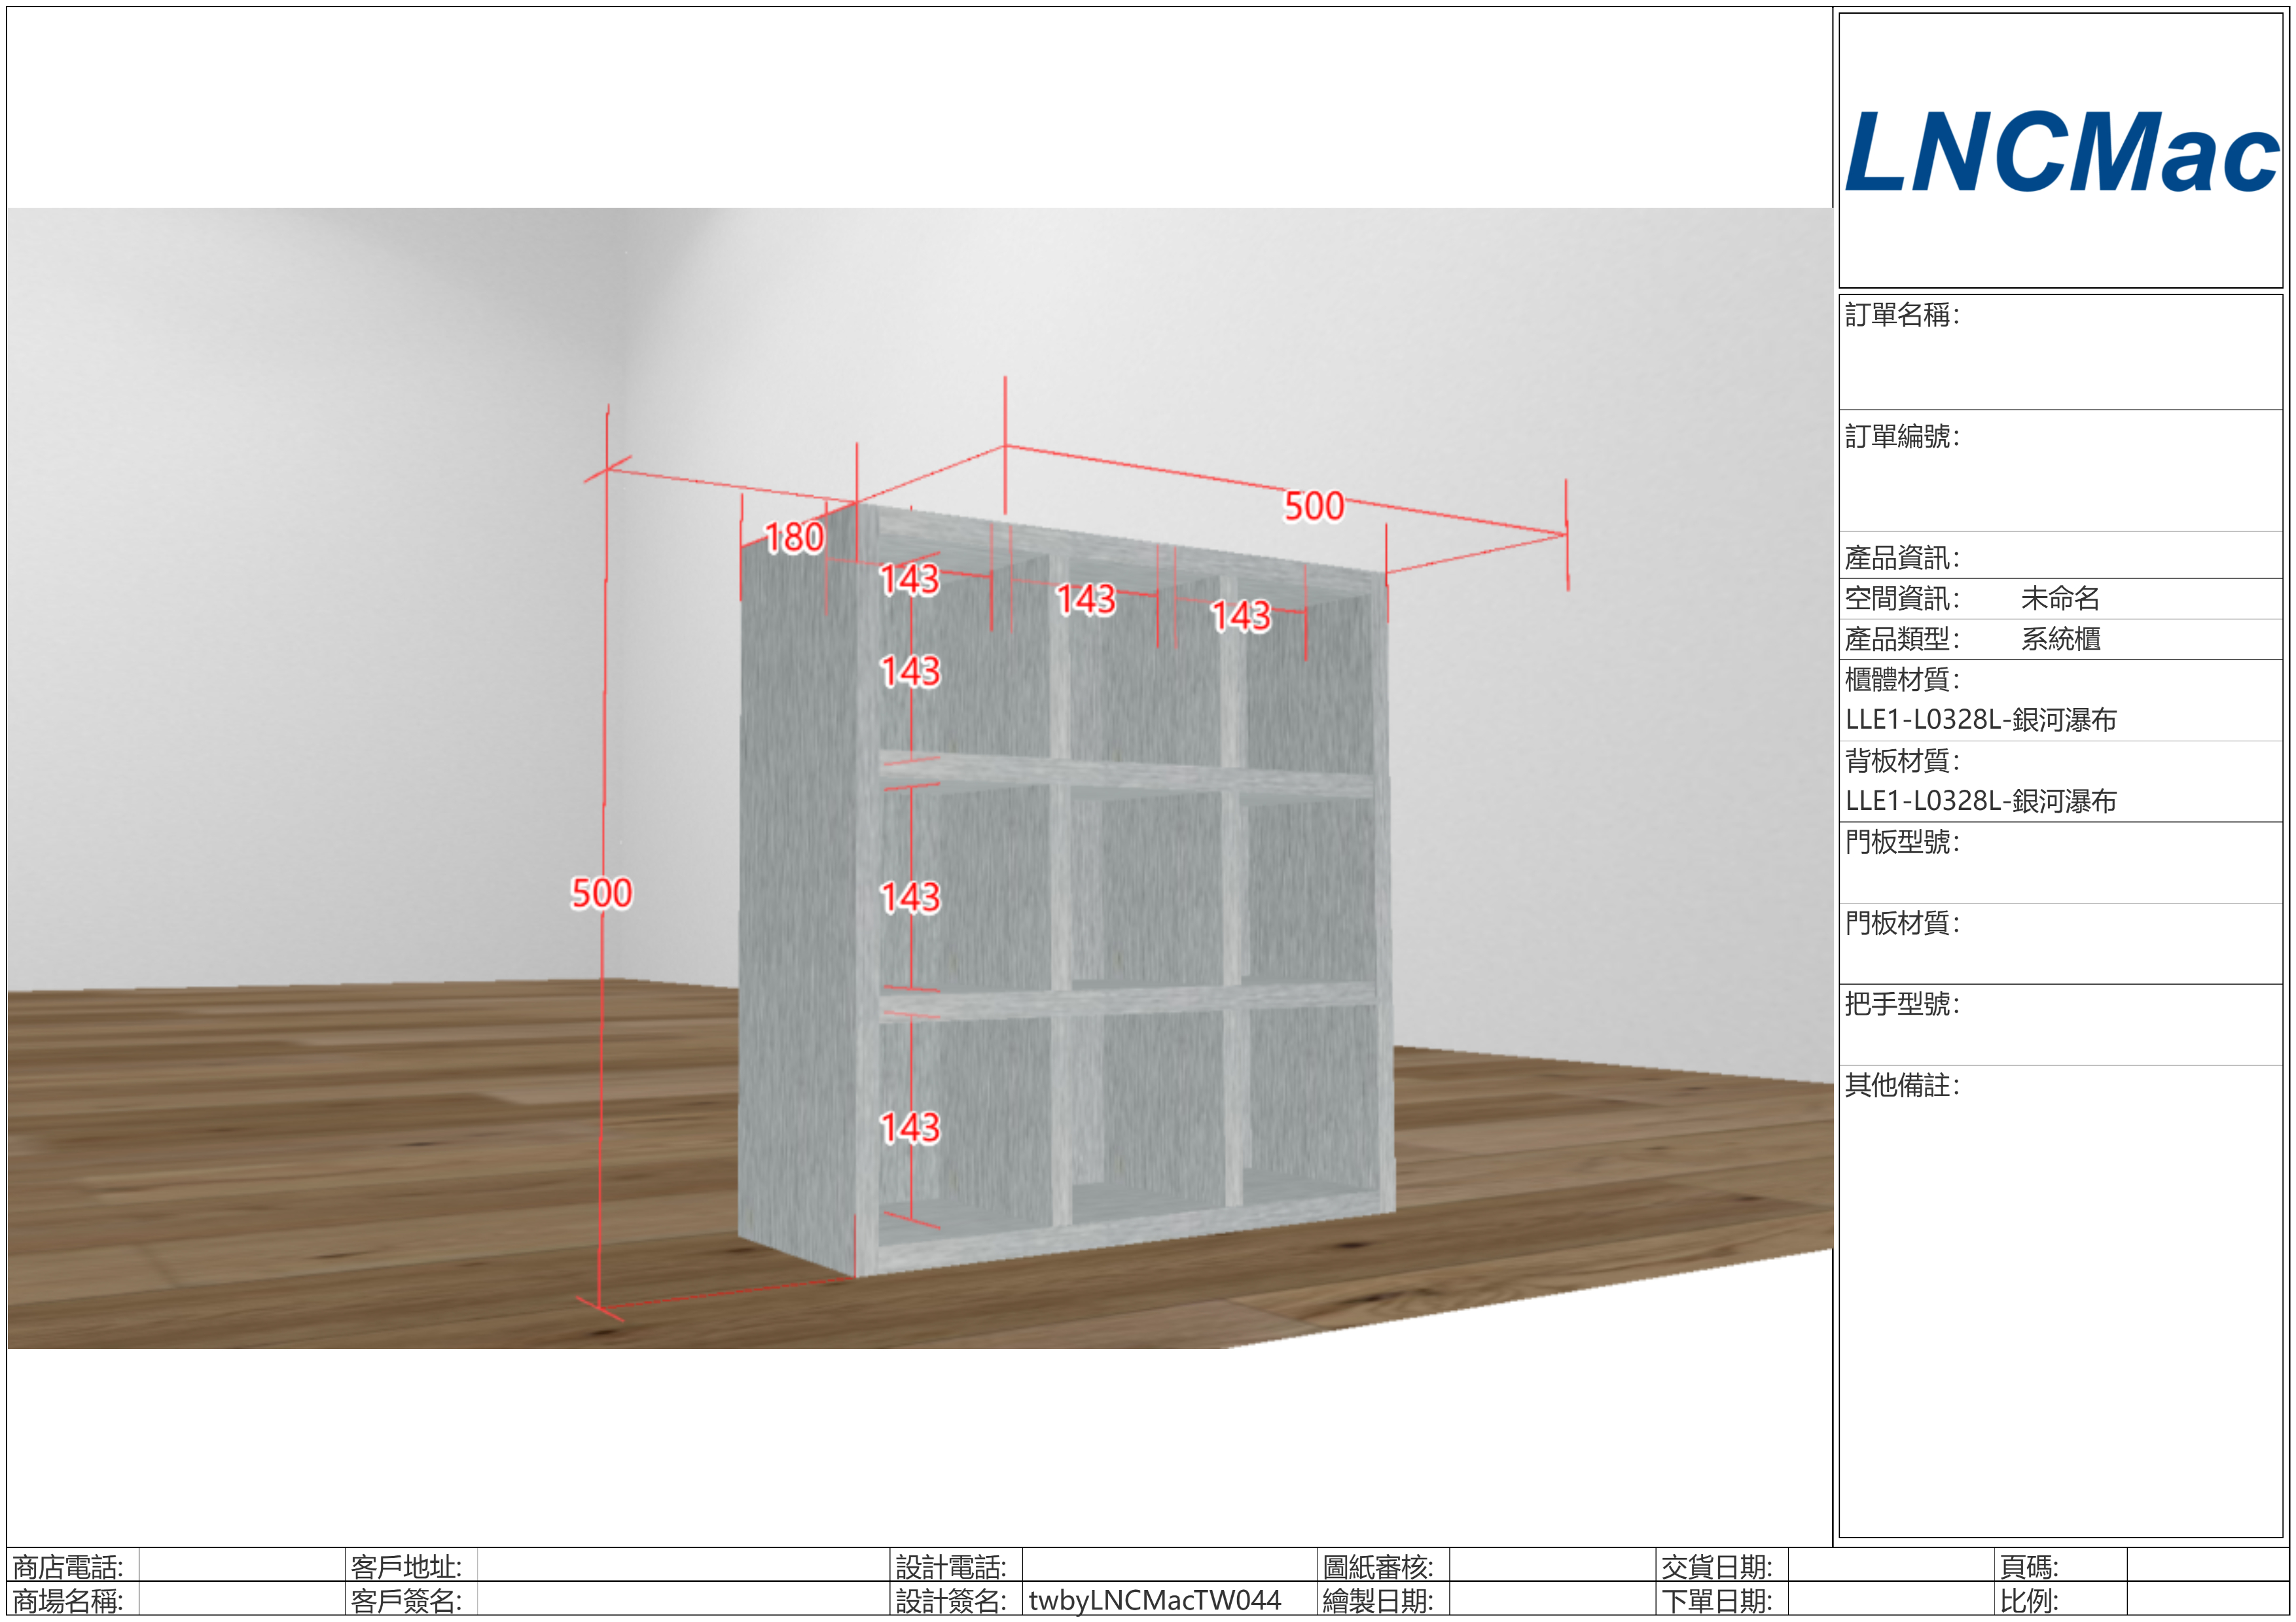The image size is (2296, 1622).
Task: Click back panel material text under 背板材質
Action: 1980,800
